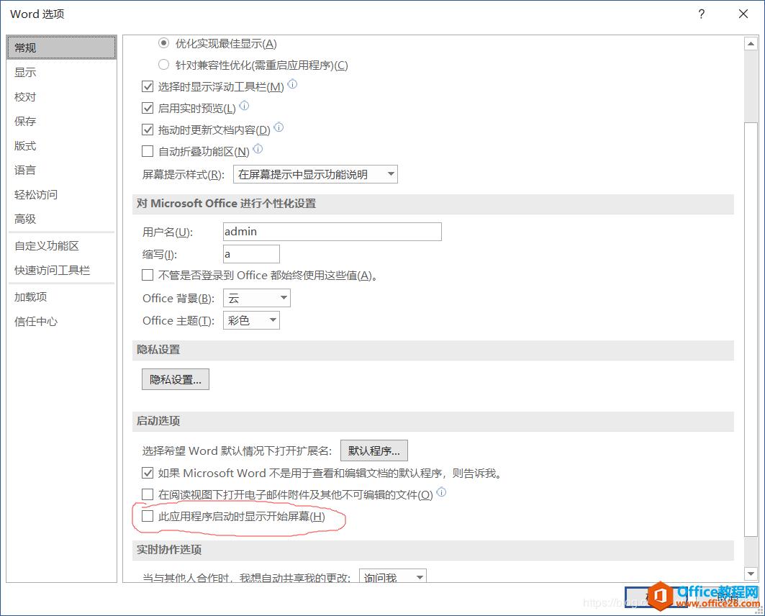Click the info icon beside 在阅读视图下打开电子邮件附件 option
The image size is (765, 616).
point(442,492)
